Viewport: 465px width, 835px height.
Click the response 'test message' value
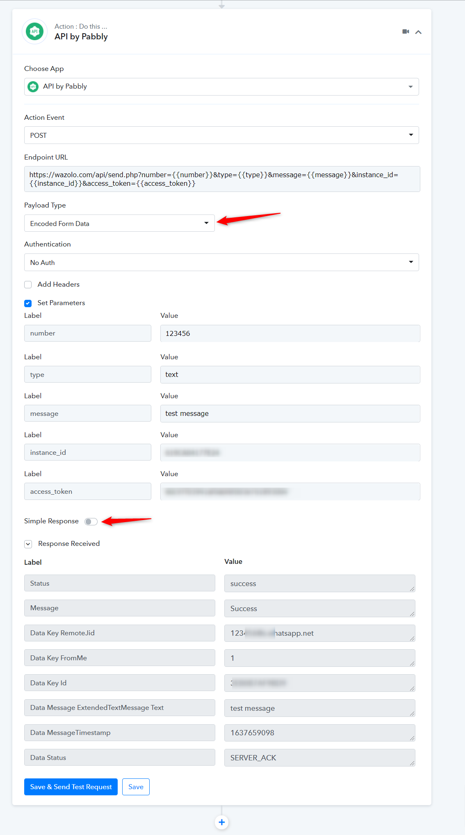pyautogui.click(x=320, y=708)
